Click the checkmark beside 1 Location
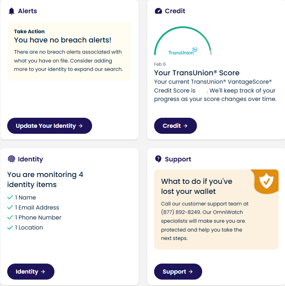The height and width of the screenshot is (286, 285). (x=10, y=228)
